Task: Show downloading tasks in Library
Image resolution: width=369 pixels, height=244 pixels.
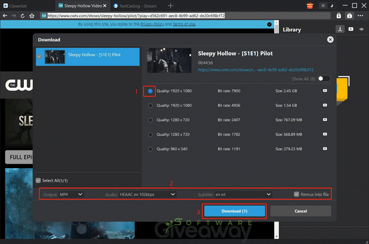Action: point(340,29)
